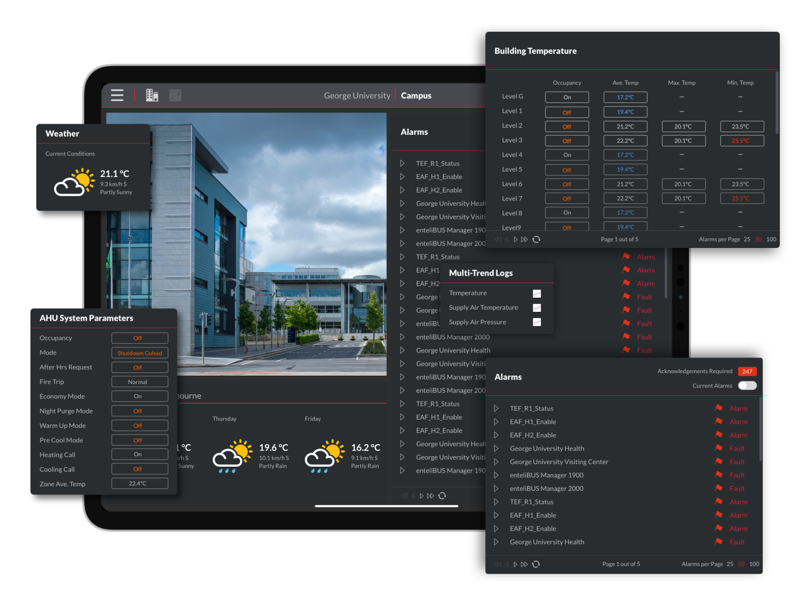Expand George University Visiting Center alarm
The height and width of the screenshot is (599, 804).
496,462
